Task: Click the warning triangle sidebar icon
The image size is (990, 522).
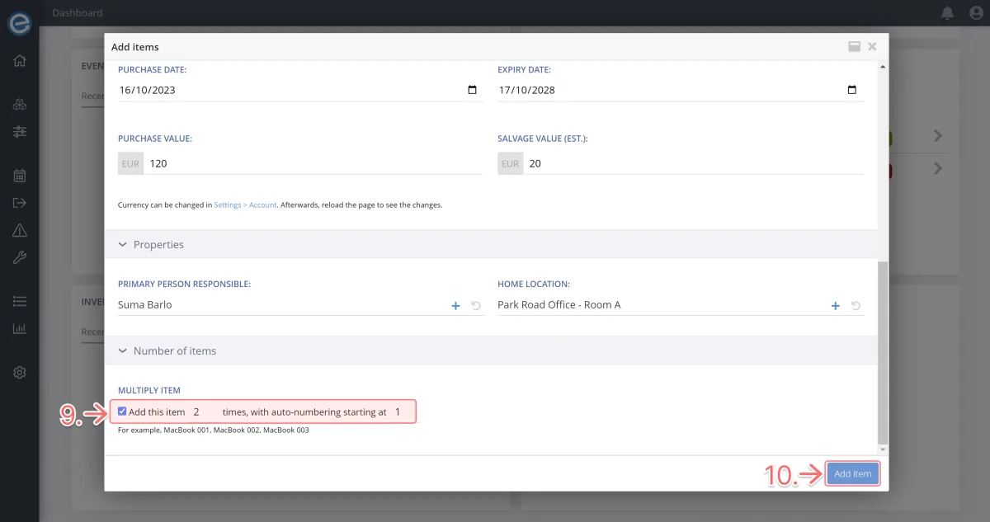Action: [20, 230]
